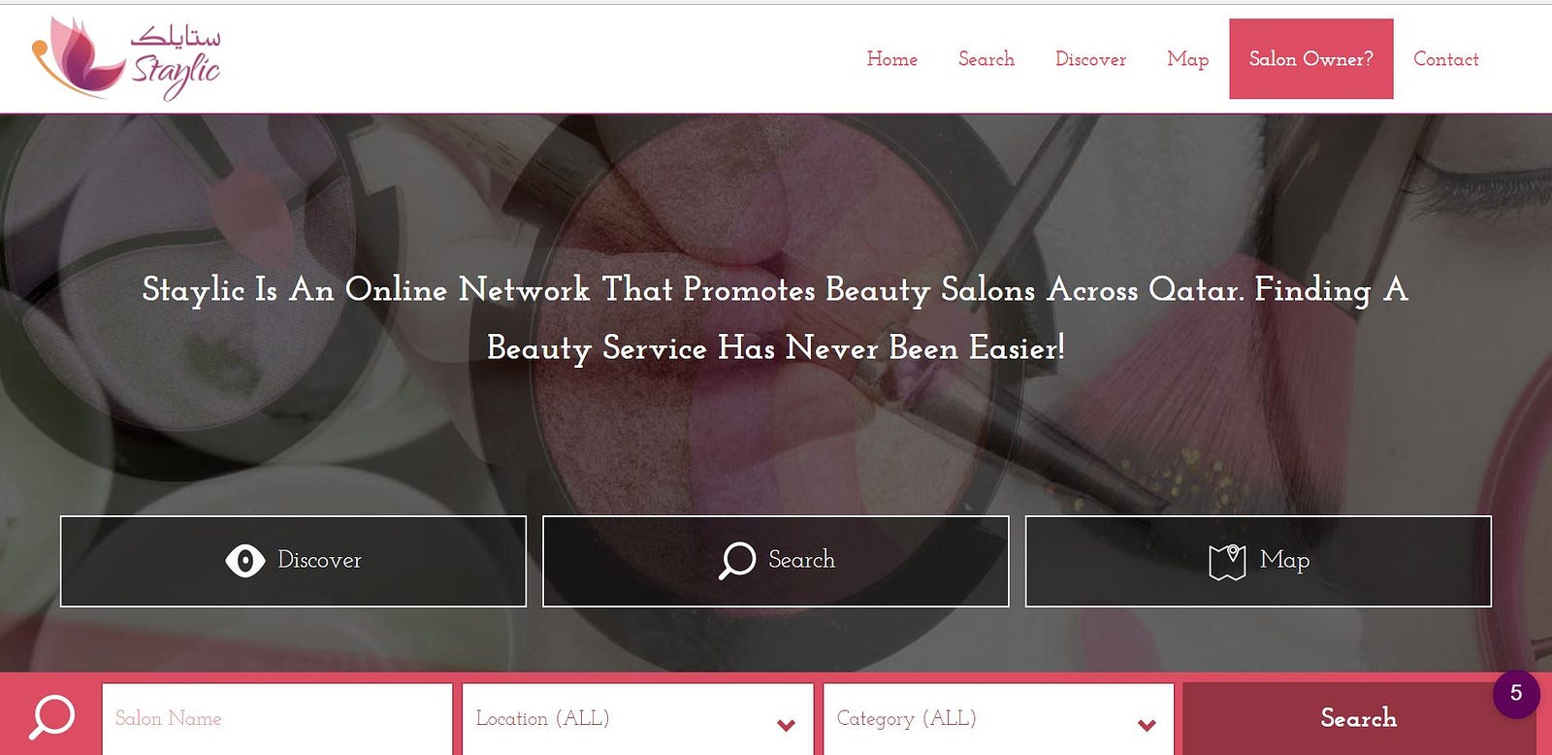Viewport: 1552px width, 755px height.
Task: Click the map pin icon on Map button
Action: 1227,561
